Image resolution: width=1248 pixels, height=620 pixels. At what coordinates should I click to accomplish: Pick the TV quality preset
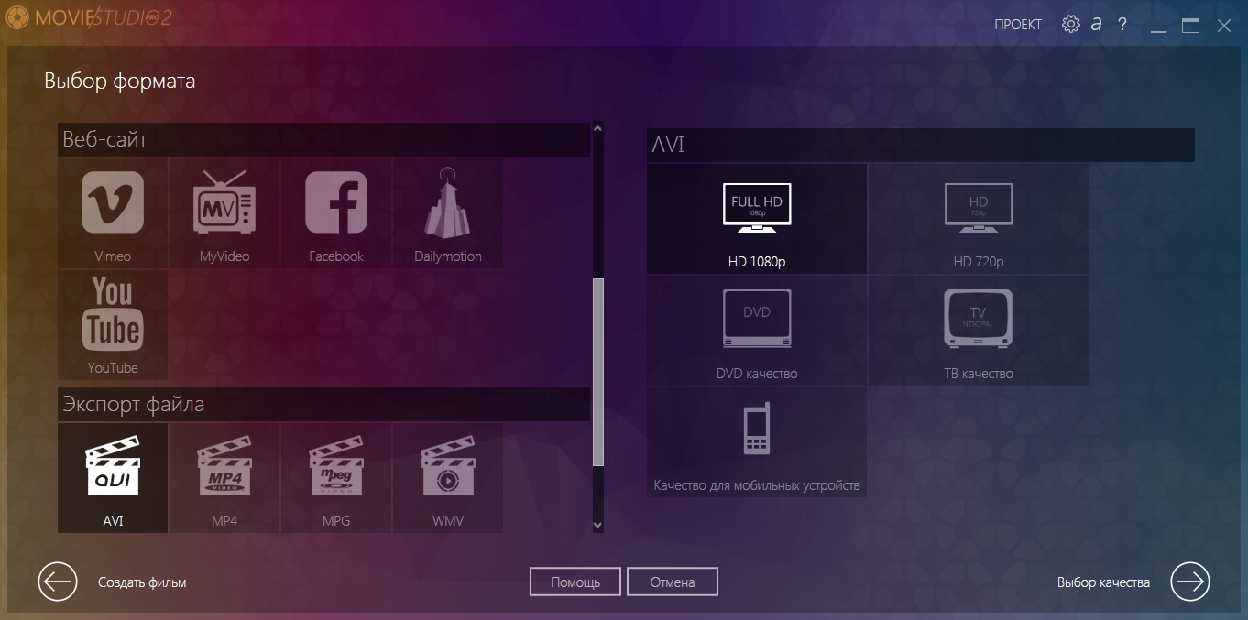pyautogui.click(x=979, y=331)
